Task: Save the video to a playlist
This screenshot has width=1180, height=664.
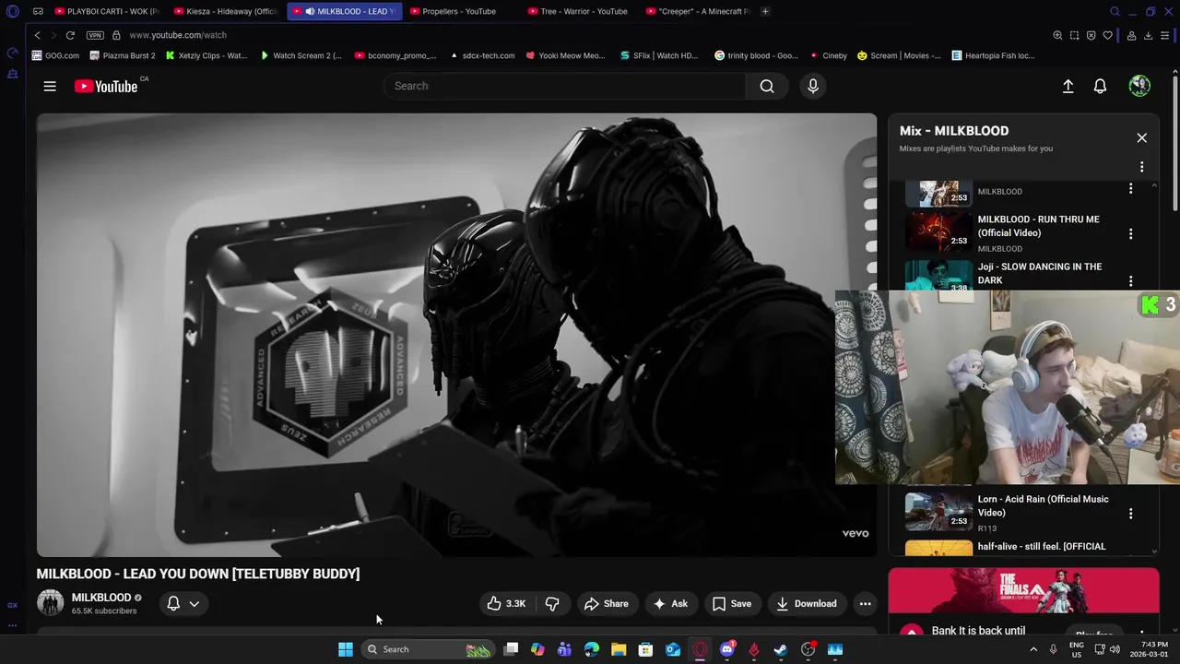Action: [732, 603]
